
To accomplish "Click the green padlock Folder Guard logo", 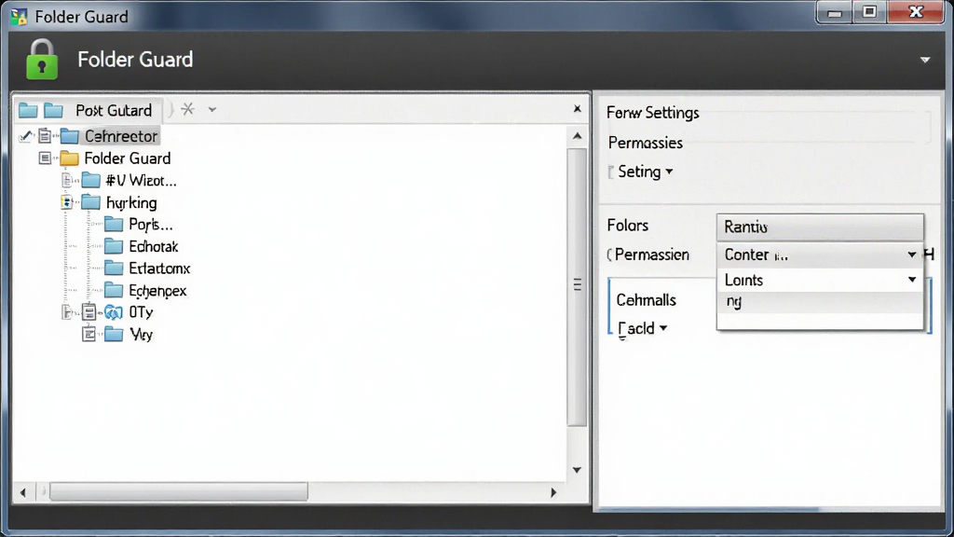I will coord(42,60).
